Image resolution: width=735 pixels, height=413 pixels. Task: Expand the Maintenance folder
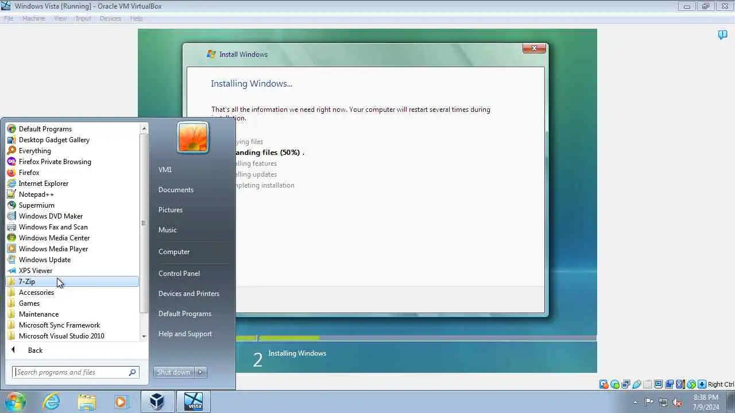click(x=72, y=314)
